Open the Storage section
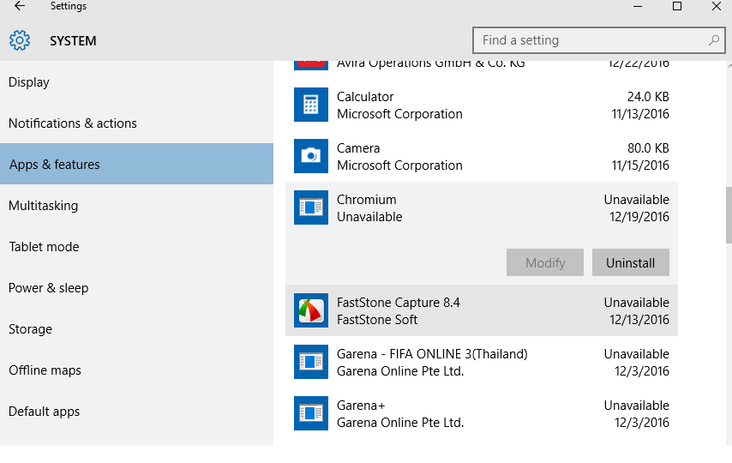Viewport: 732px width, 463px height. tap(31, 329)
